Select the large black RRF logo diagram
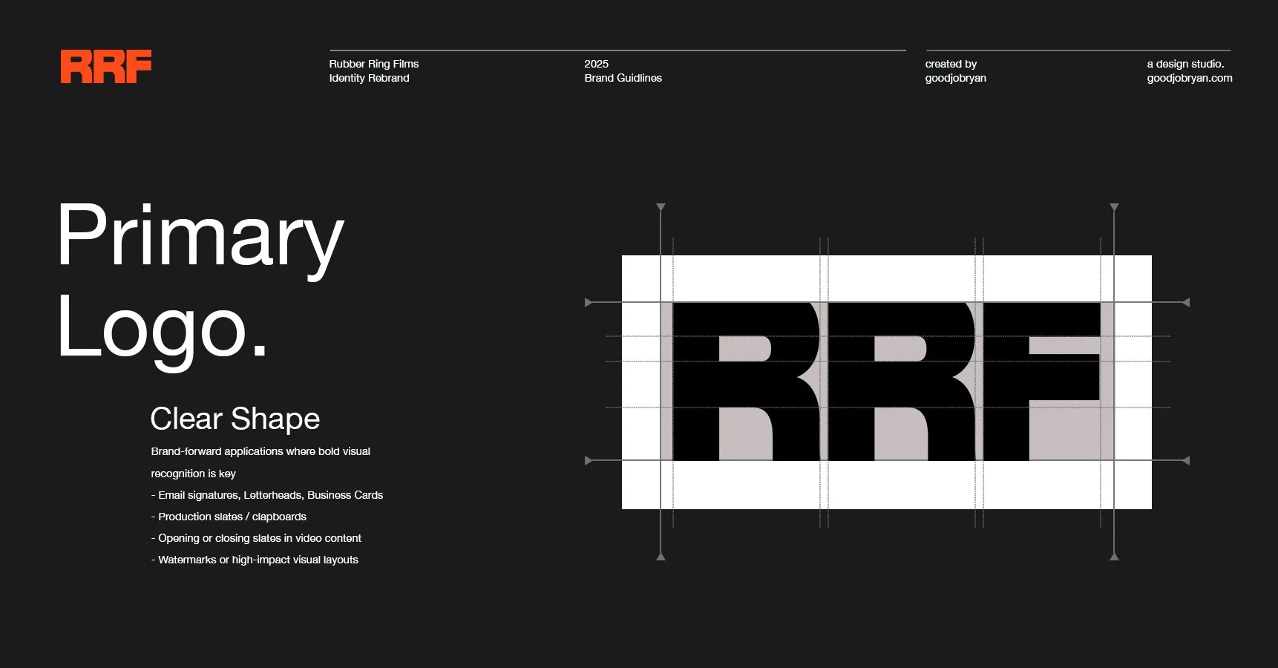The image size is (1278, 668). tap(887, 382)
